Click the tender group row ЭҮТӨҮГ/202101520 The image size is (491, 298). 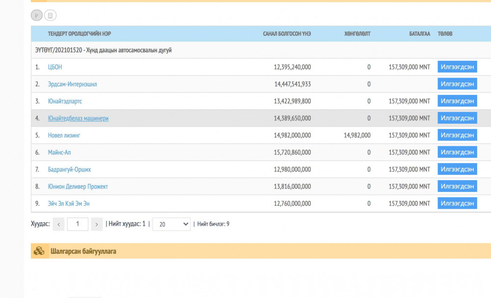point(261,50)
